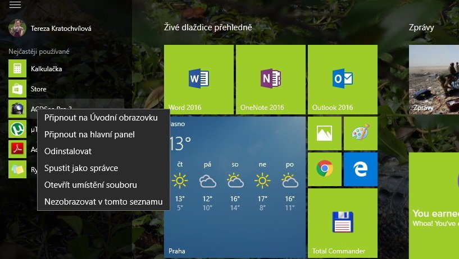Open the hamburger menu icon

tap(15, 4)
